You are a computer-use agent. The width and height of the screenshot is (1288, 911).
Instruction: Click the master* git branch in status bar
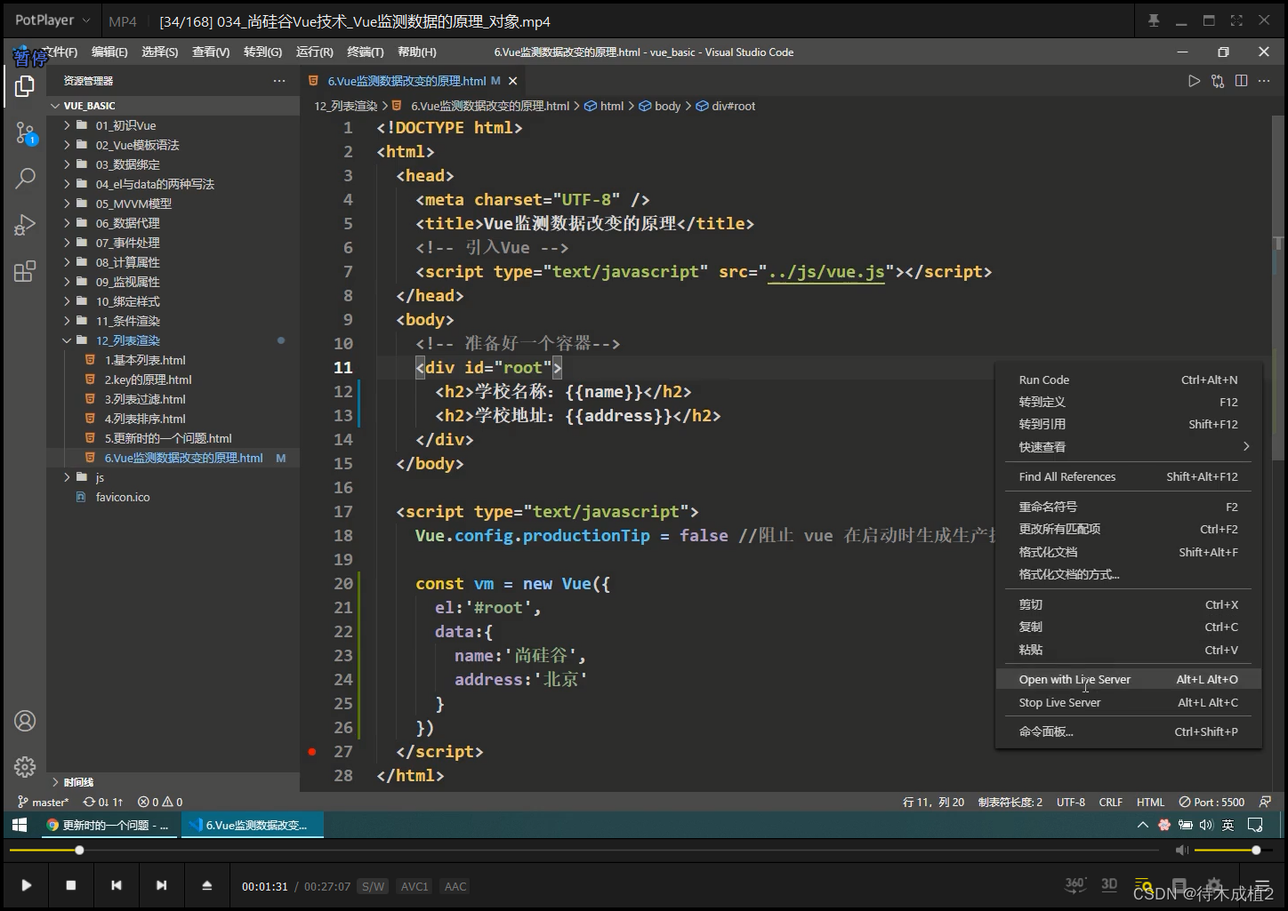pos(44,802)
